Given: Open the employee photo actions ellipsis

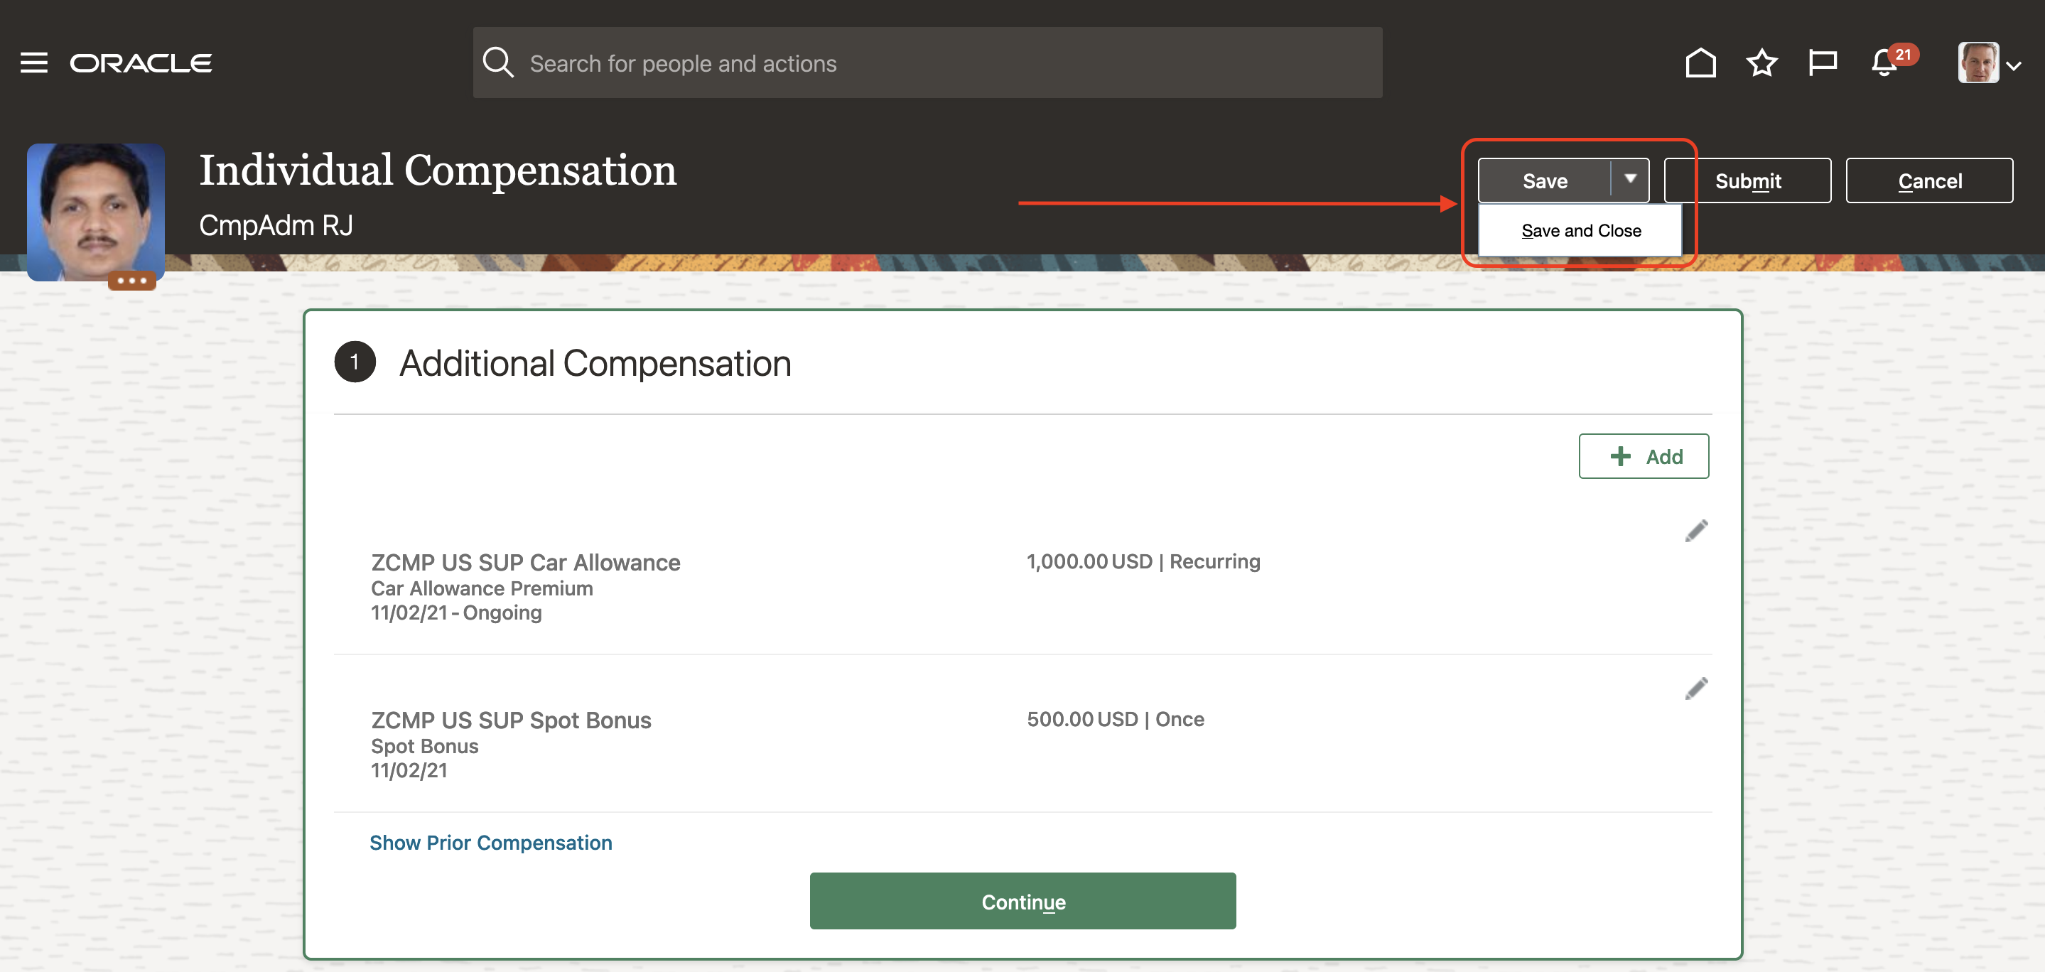Looking at the screenshot, I should tap(131, 281).
